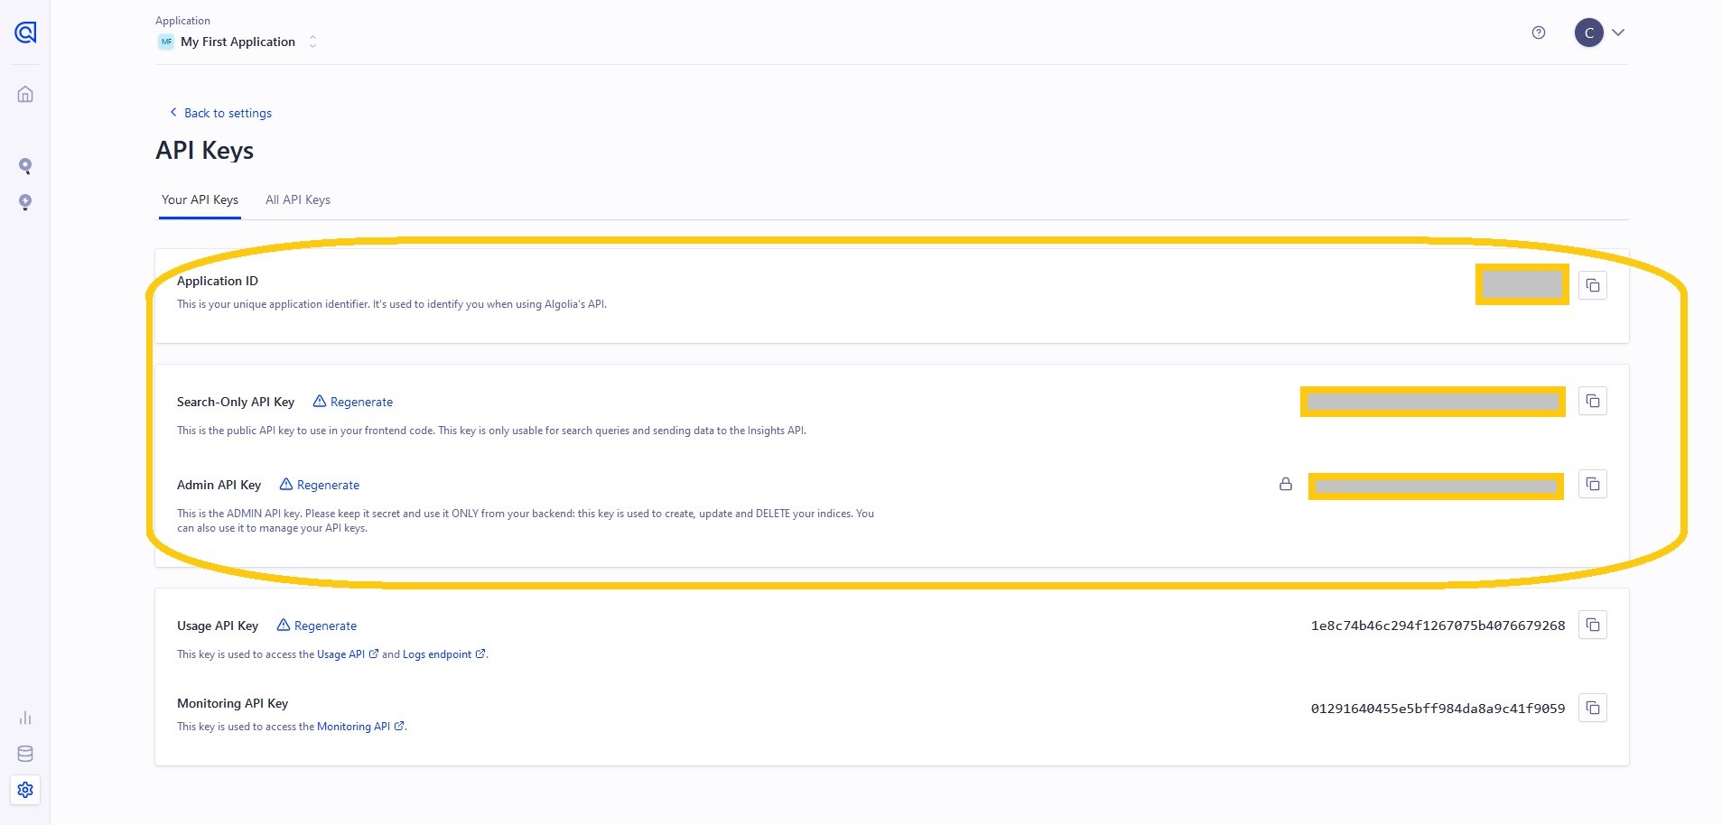
Task: Open the Home icon in the left sidebar
Action: pyautogui.click(x=24, y=93)
